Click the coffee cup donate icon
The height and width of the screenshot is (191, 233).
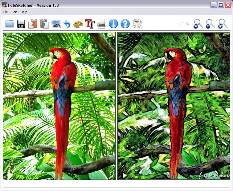[x=137, y=24]
